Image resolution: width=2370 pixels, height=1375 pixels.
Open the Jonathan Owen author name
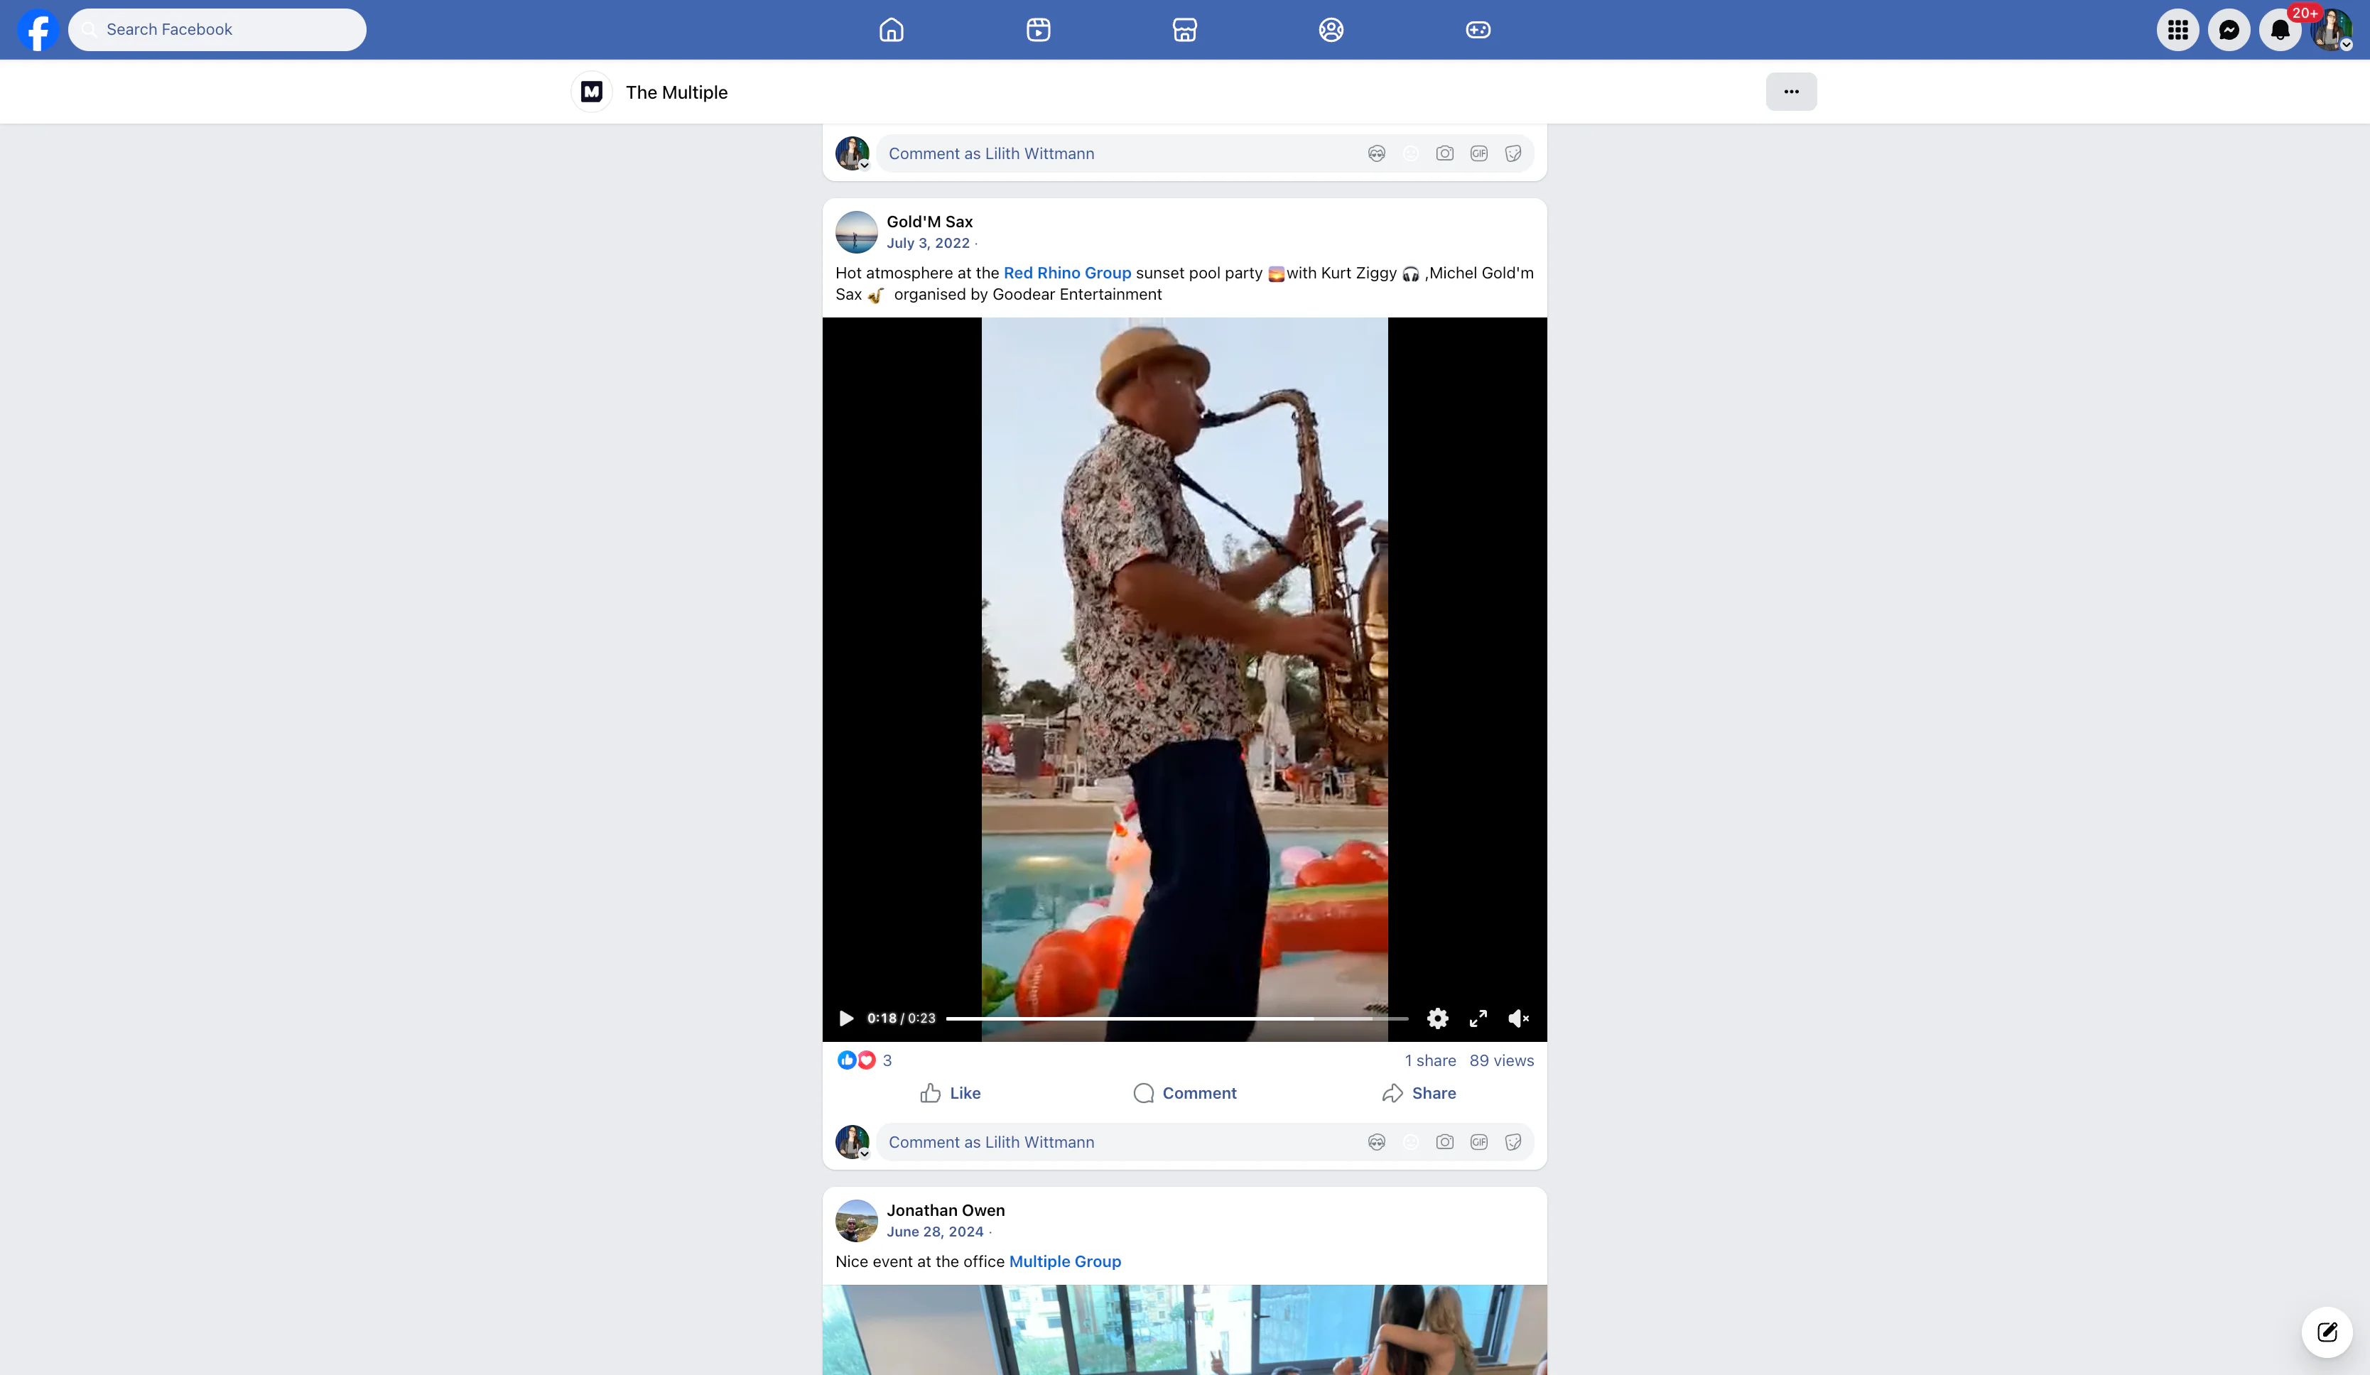click(x=945, y=1210)
